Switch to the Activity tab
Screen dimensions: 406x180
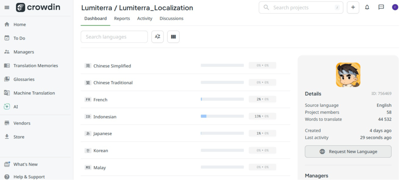point(145,19)
